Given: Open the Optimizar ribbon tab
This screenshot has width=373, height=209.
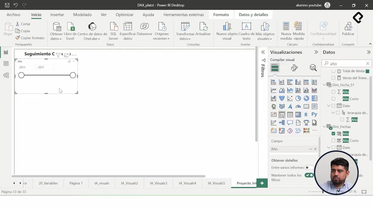Looking at the screenshot, I should tap(124, 15).
